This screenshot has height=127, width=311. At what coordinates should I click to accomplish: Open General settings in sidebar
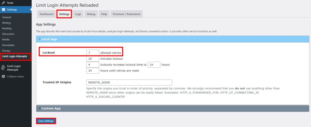pyautogui.click(x=7, y=17)
